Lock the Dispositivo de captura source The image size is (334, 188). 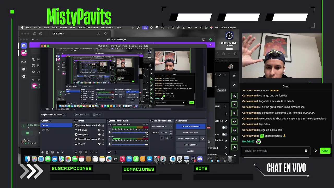tap(103, 139)
